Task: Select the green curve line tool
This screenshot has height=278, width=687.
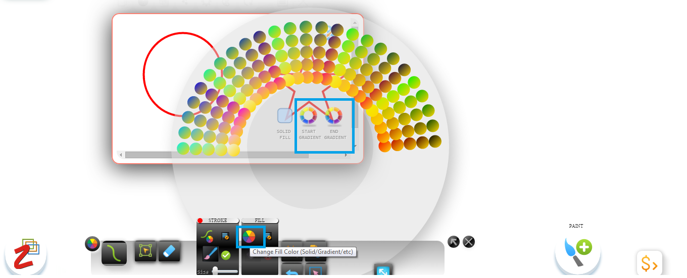Action: [114, 252]
